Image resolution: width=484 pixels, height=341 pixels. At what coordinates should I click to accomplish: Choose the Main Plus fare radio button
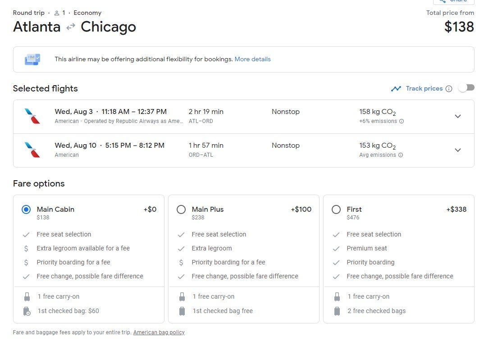(x=181, y=209)
